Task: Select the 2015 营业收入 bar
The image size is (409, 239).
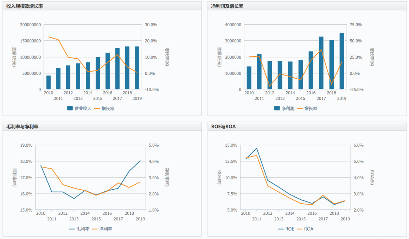Action: click(98, 73)
